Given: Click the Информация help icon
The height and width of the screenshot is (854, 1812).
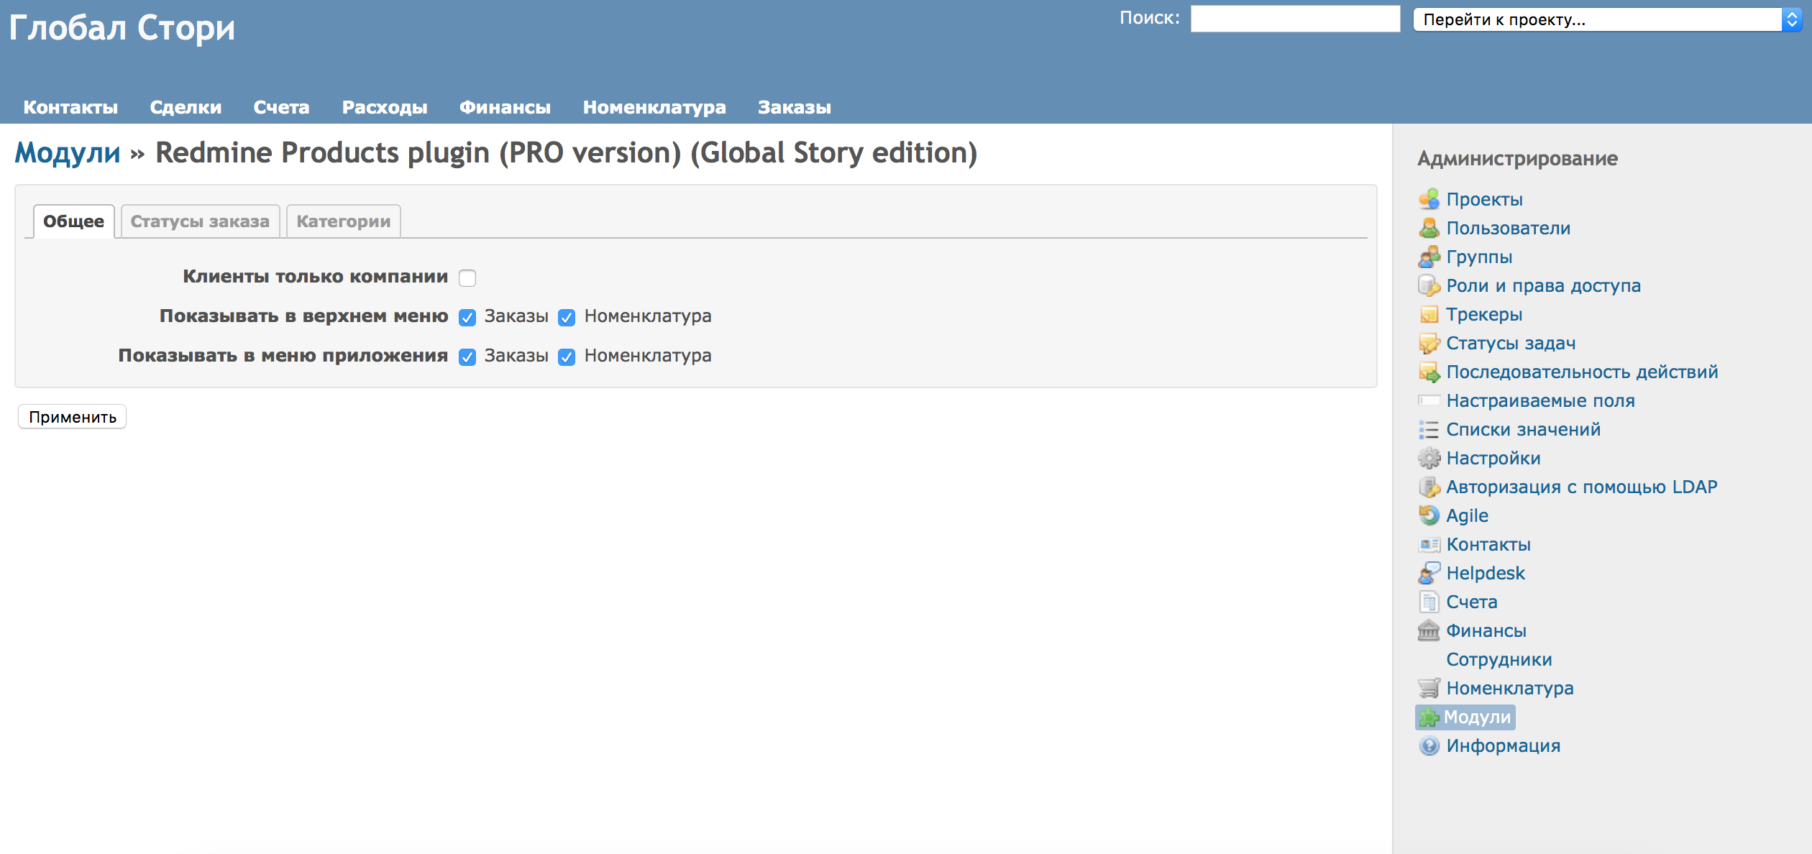Looking at the screenshot, I should [x=1429, y=745].
